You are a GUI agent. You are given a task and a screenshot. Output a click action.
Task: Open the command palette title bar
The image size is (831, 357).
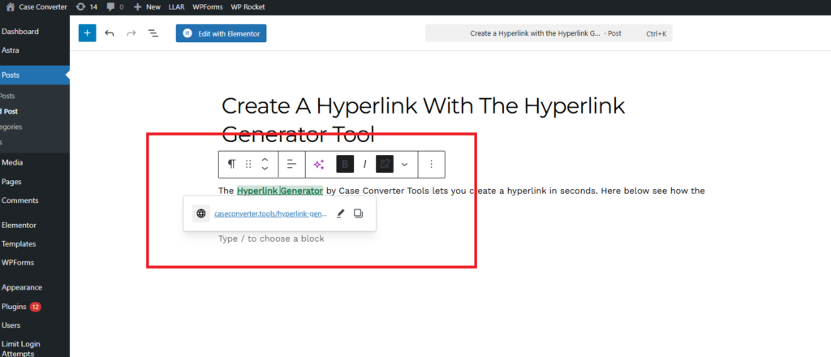[x=549, y=32]
